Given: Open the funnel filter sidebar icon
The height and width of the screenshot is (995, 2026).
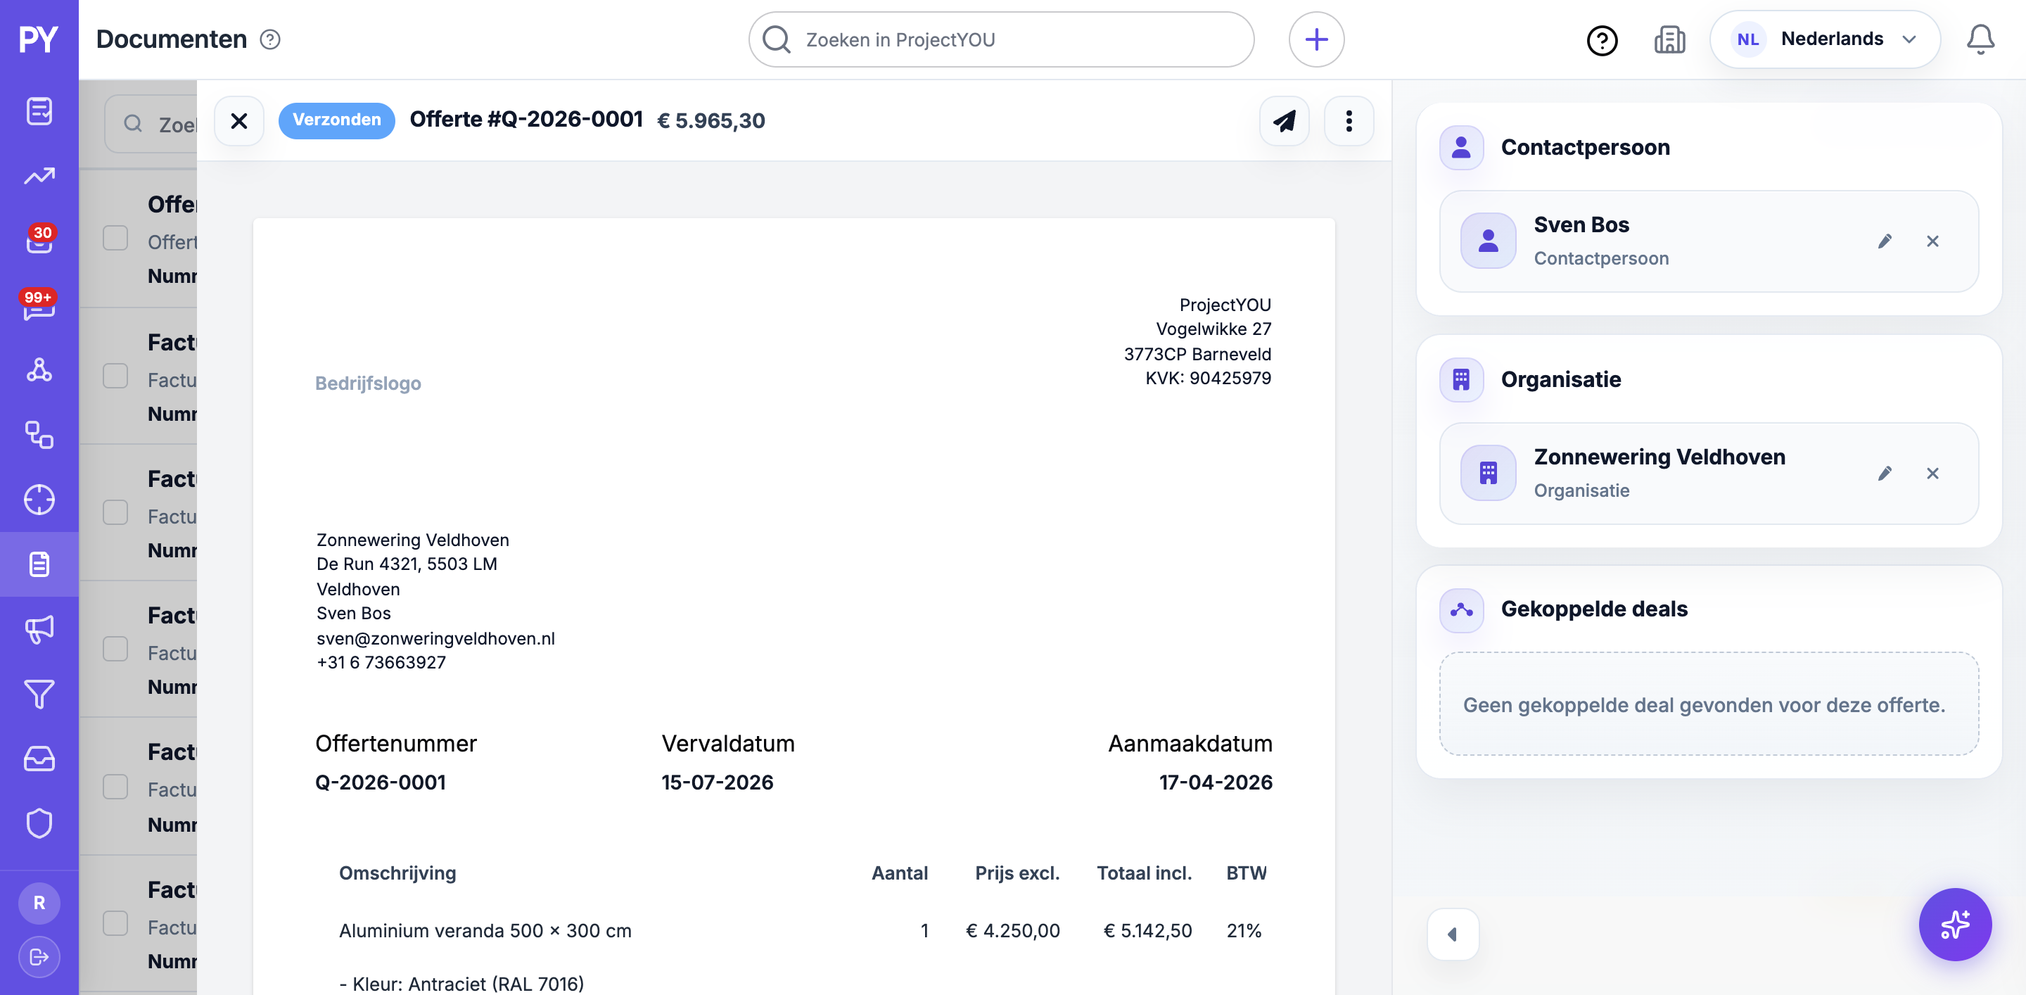Looking at the screenshot, I should pyautogui.click(x=39, y=694).
